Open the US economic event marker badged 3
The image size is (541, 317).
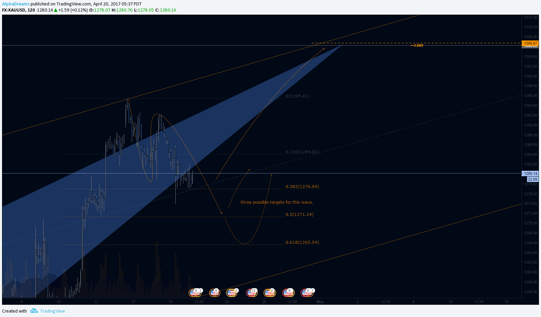pyautogui.click(x=232, y=292)
